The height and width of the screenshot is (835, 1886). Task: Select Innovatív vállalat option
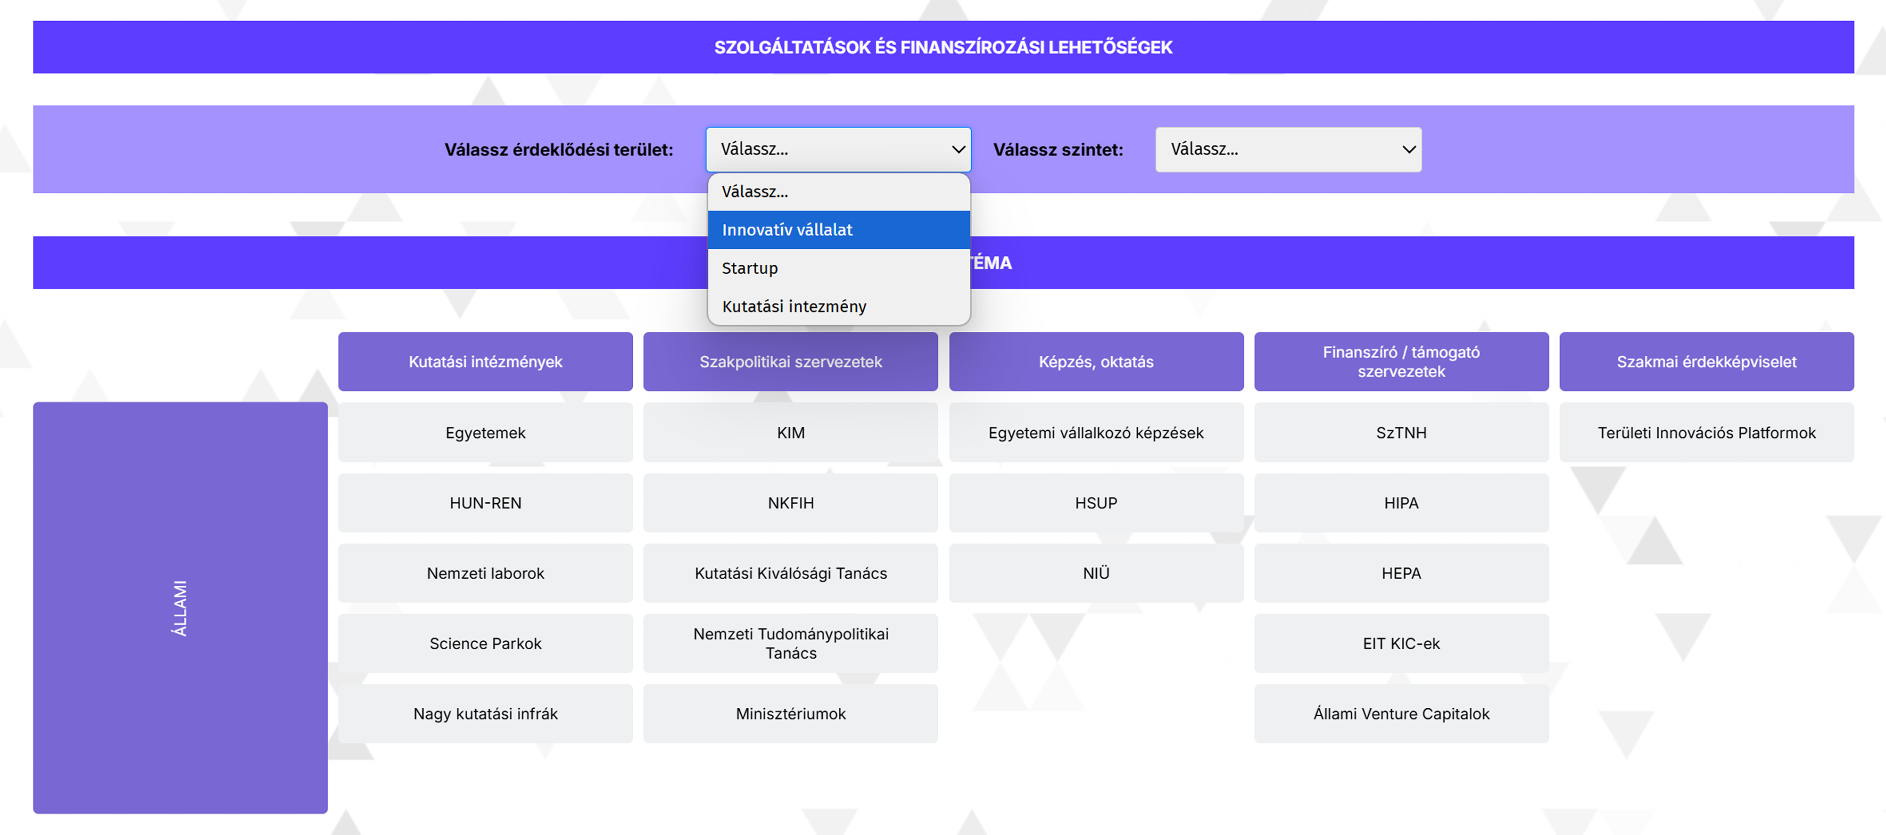[837, 230]
